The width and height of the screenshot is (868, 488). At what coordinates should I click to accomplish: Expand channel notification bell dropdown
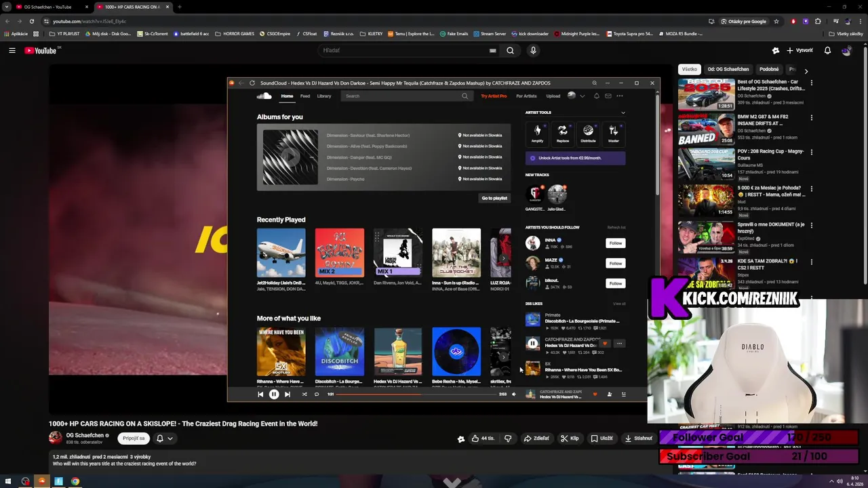coord(165,439)
